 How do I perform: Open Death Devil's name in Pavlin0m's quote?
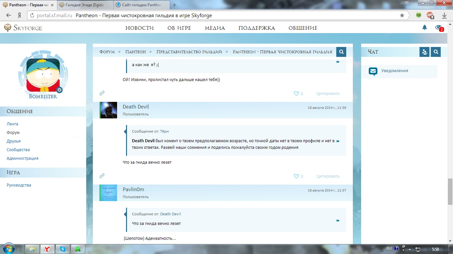[171, 214]
